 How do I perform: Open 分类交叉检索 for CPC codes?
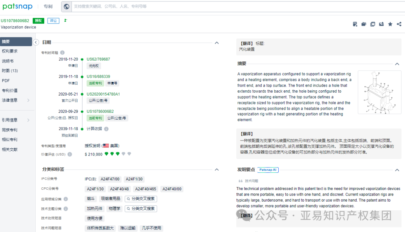coord(141,198)
